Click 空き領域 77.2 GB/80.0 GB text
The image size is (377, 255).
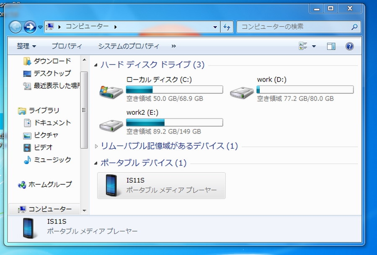coord(295,98)
